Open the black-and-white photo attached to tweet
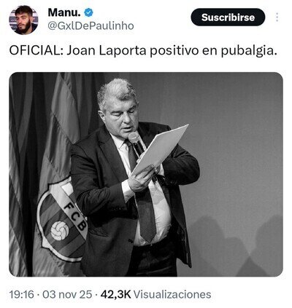 pos(146,174)
